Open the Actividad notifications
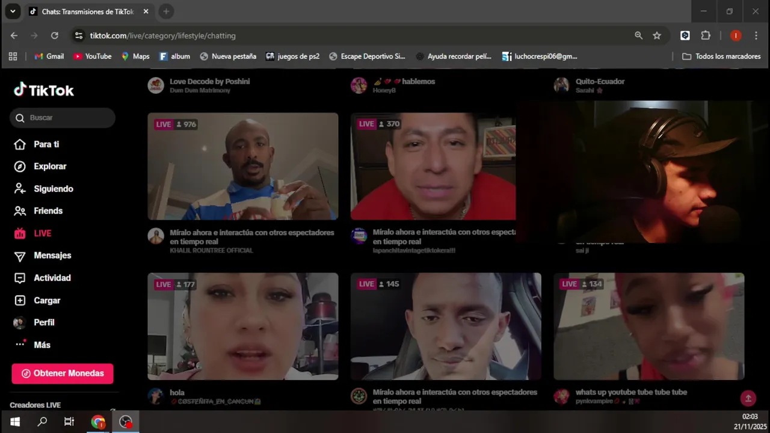Screen dimensions: 770x433 point(42,278)
